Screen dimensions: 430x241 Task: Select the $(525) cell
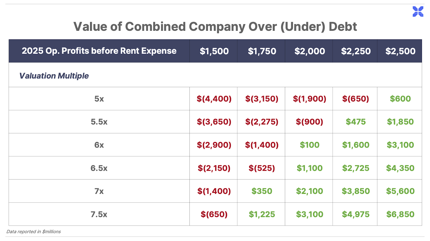point(261,168)
